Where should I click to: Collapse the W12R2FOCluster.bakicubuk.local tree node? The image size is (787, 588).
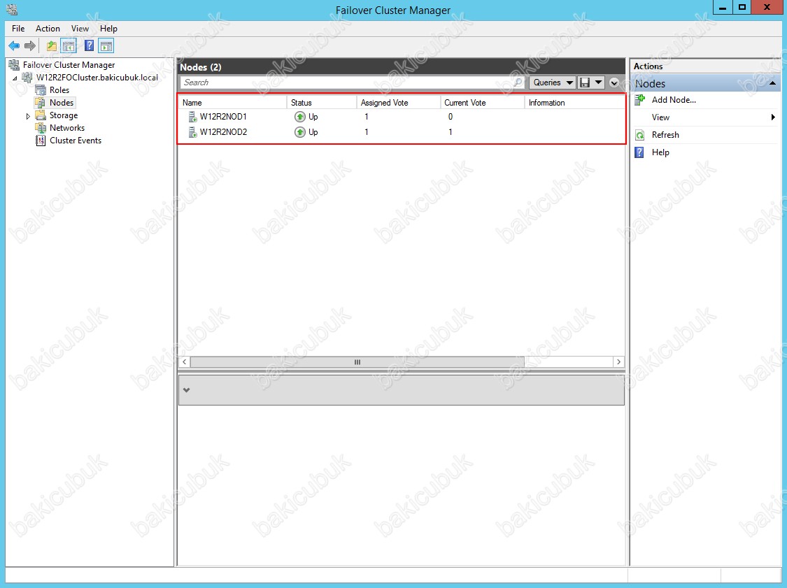point(15,78)
